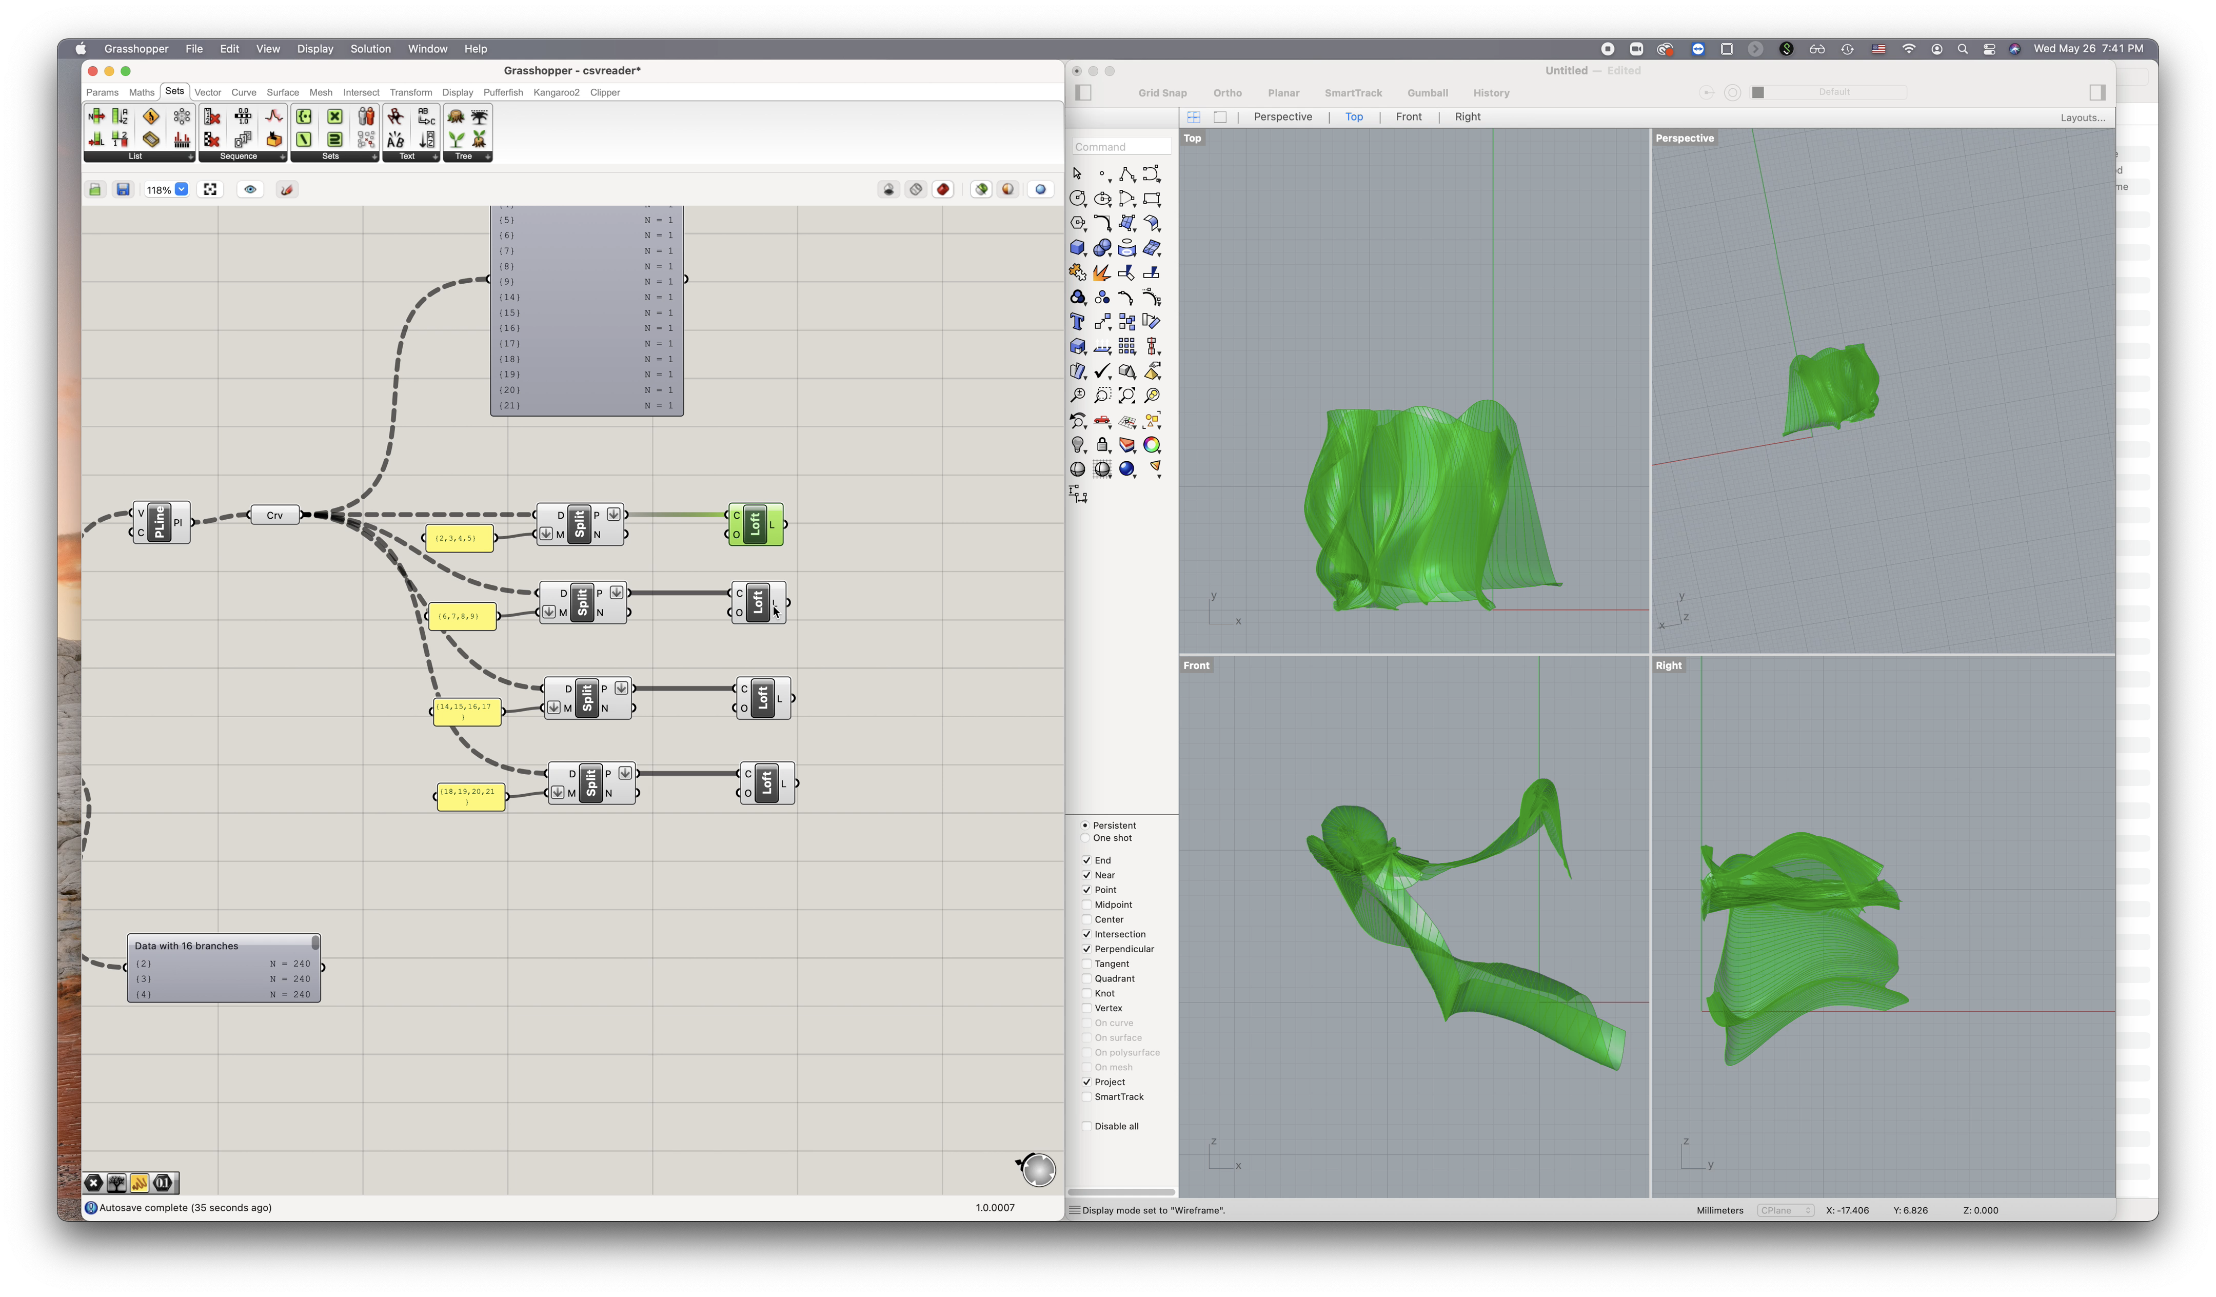Click the blue Rendered sphere icon
Image resolution: width=2216 pixels, height=1297 pixels.
pyautogui.click(x=1126, y=469)
